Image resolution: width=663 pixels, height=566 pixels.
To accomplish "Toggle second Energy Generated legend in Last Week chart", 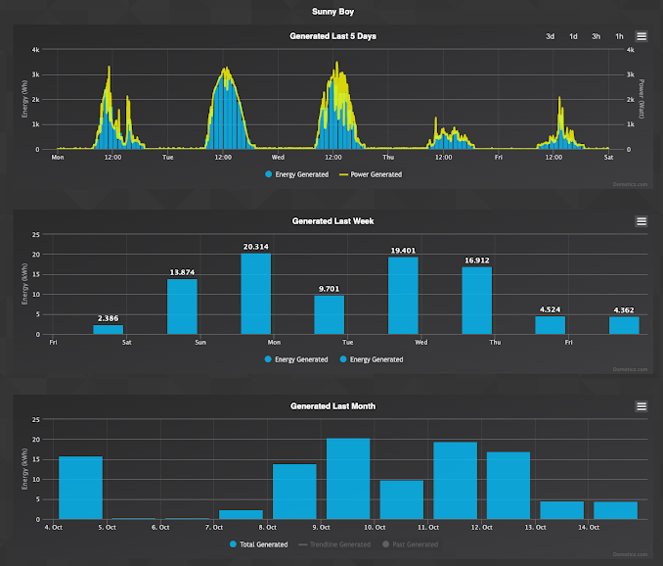I will coord(372,359).
